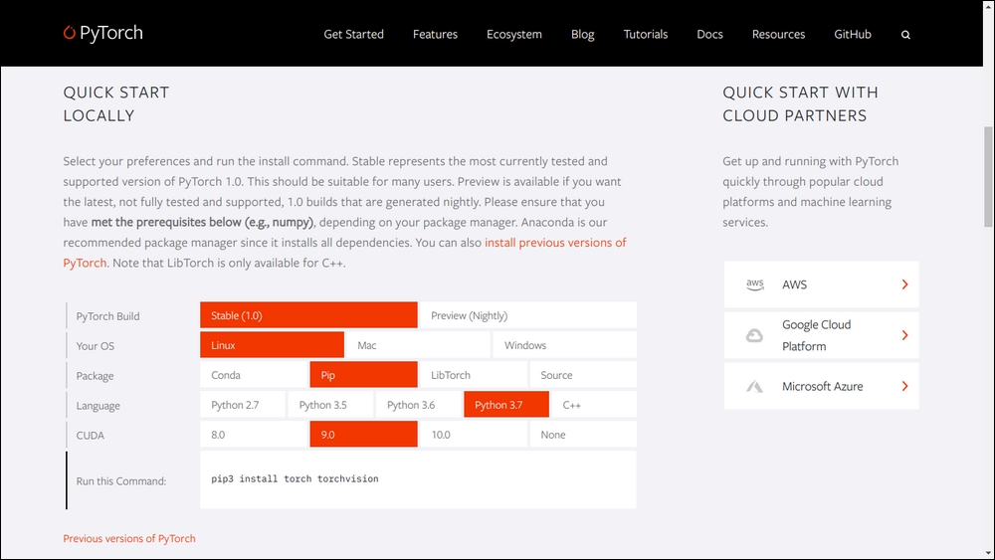Select CUDA version 9.0
The height and width of the screenshot is (560, 995).
pos(363,435)
